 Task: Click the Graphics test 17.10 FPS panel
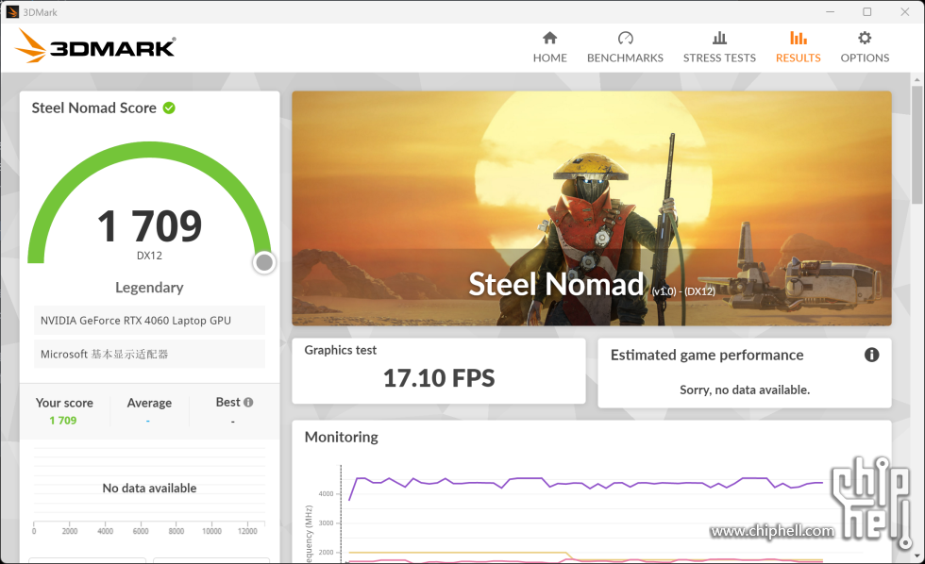[x=438, y=371]
